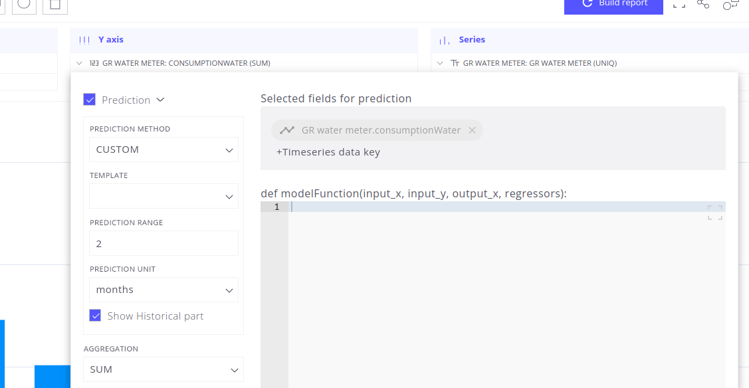Image resolution: width=749 pixels, height=388 pixels.
Task: Click the circle shape icon in top toolbar
Action: coord(24,5)
